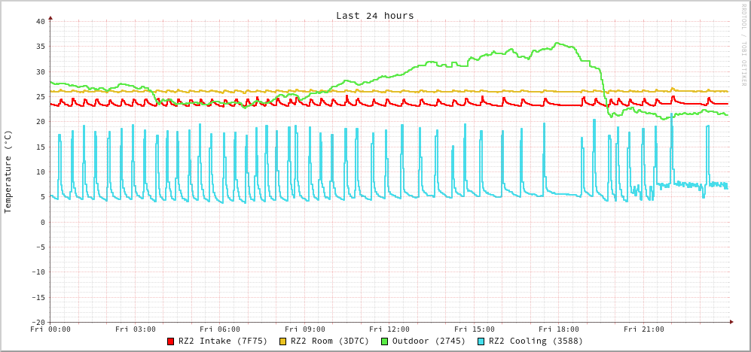Click the 'Last 24 hours' chart title
Image resolution: width=751 pixels, height=352 pixels.
point(375,16)
